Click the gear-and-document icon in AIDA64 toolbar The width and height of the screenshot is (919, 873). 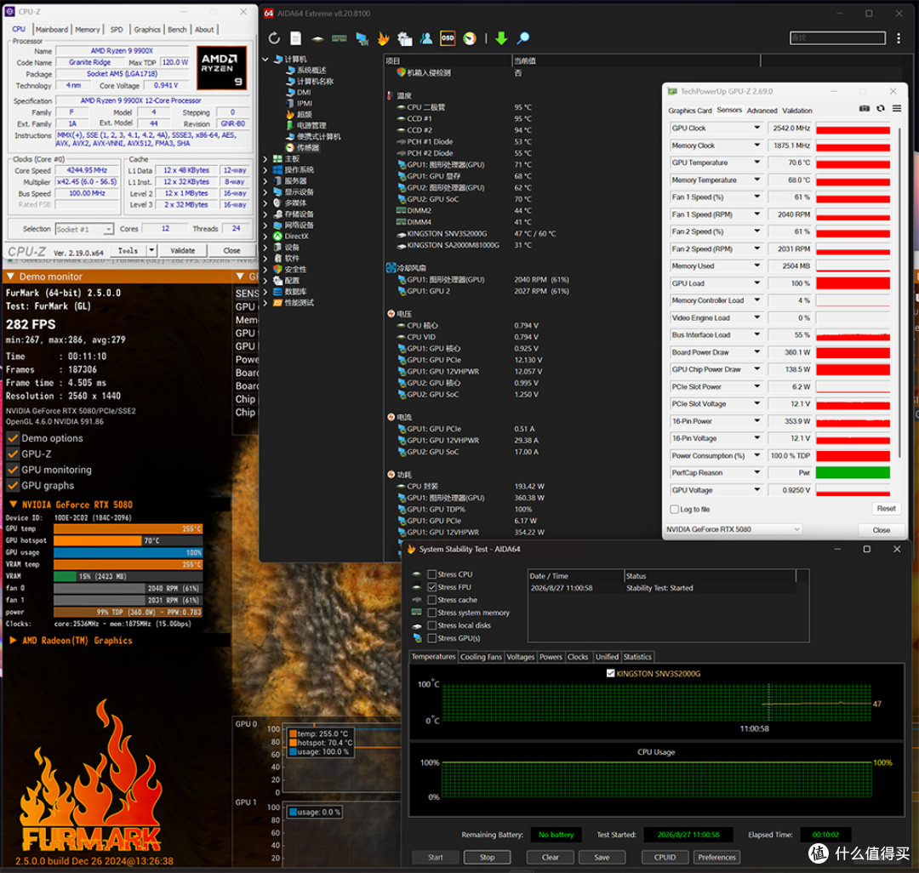[405, 38]
